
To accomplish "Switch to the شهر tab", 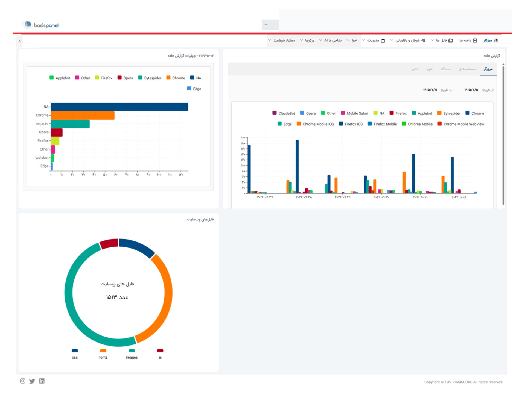I will point(430,69).
